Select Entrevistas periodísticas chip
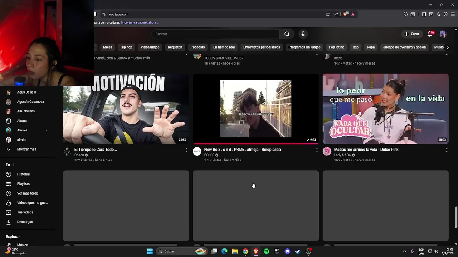This screenshot has height=257, width=458. pos(262,47)
